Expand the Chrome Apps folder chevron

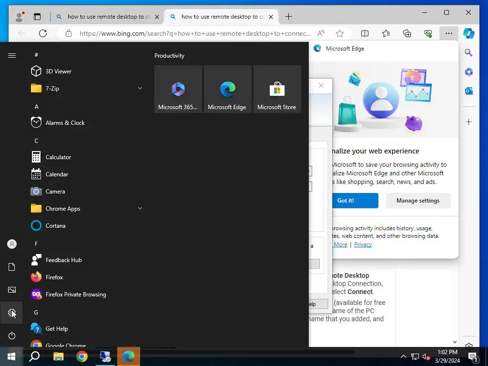[x=140, y=208]
